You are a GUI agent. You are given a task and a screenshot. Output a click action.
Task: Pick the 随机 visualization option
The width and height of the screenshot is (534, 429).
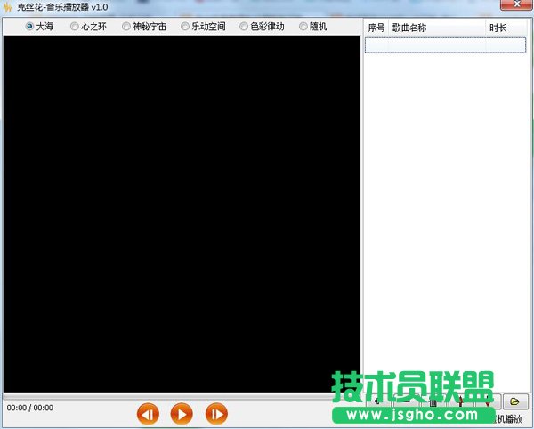point(312,26)
